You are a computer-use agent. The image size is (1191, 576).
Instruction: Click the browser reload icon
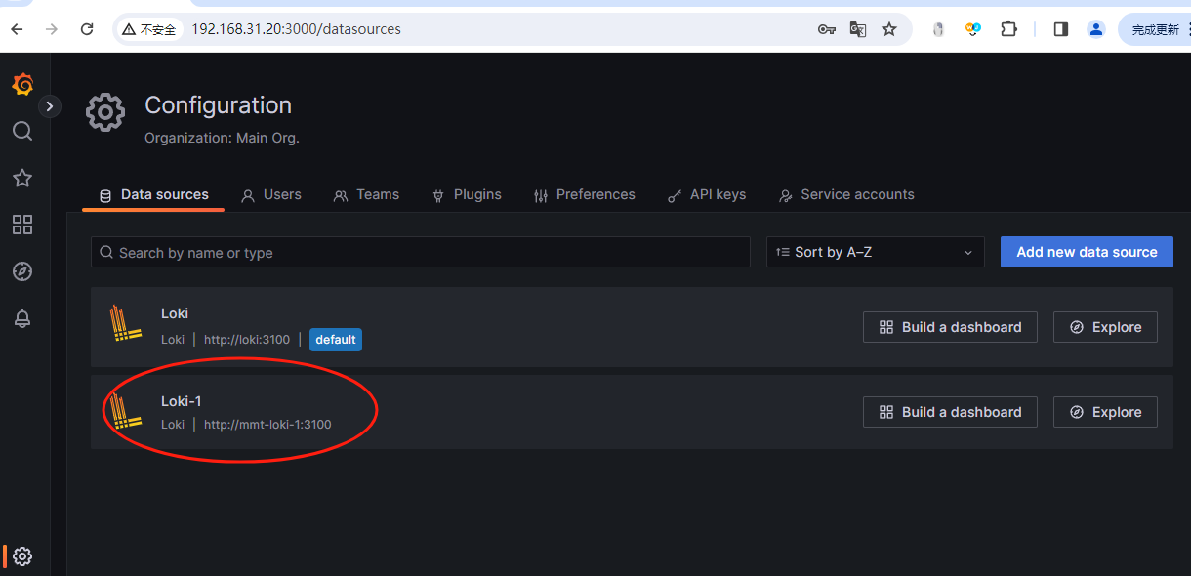87,29
